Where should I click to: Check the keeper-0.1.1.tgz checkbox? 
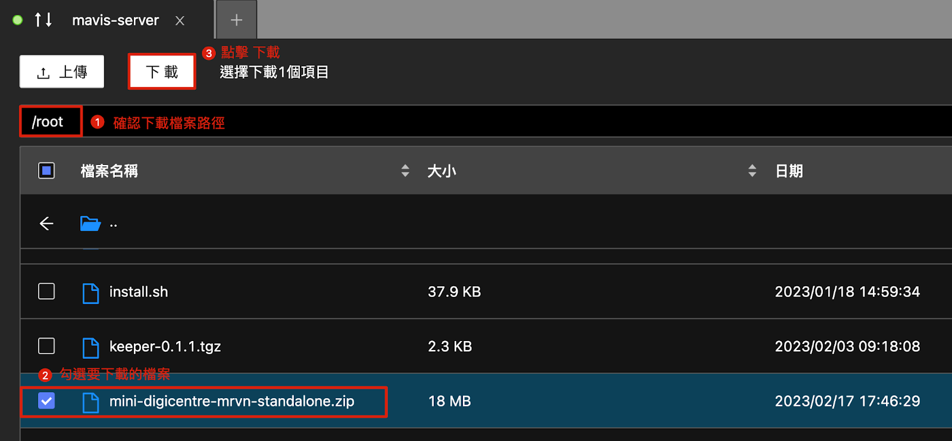[x=46, y=346]
